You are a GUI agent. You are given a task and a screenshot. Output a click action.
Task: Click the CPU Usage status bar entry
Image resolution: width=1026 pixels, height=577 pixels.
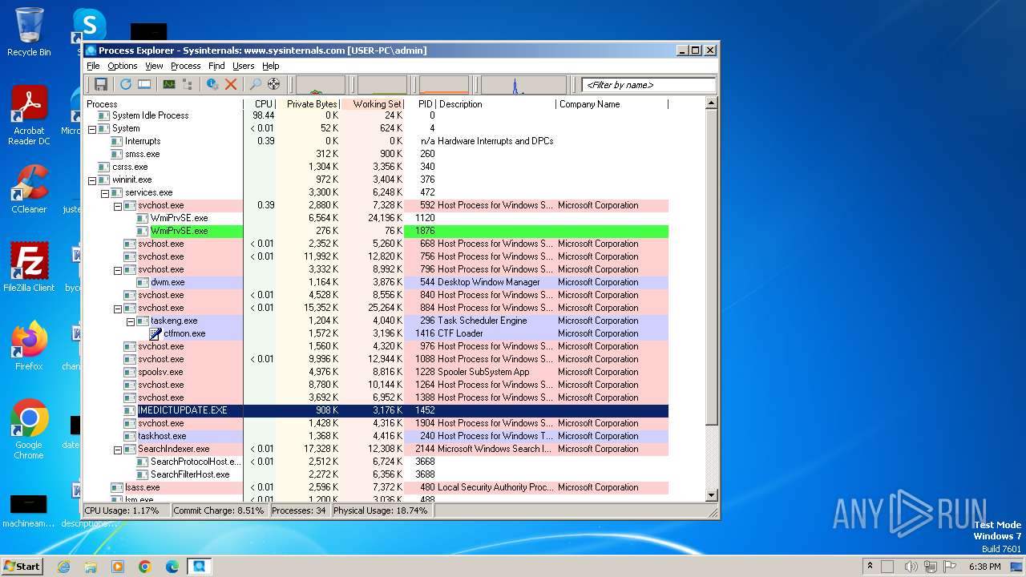[126, 510]
